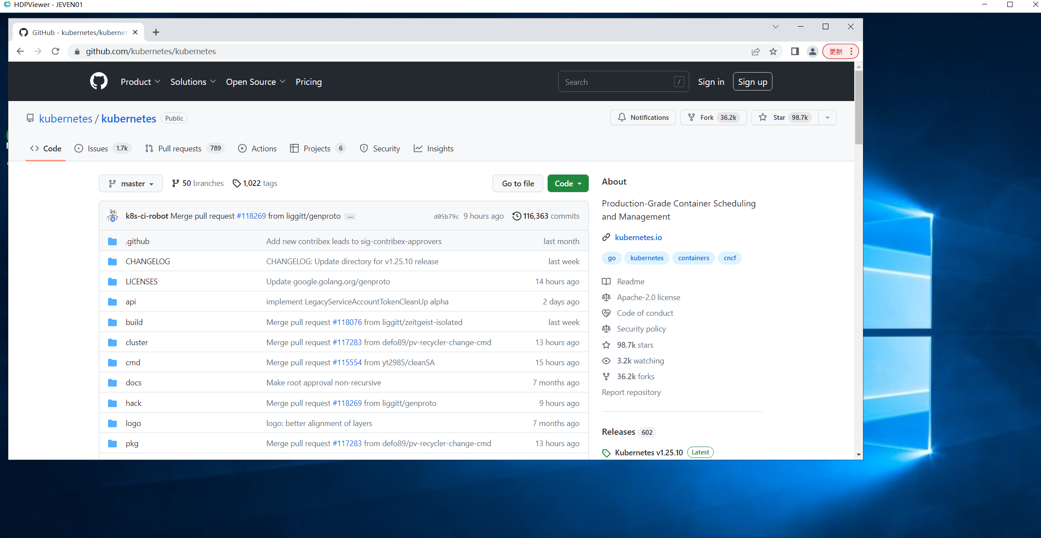Screen dimensions: 1041x538
Task: Click the k8s-ci-robot avatar image
Action: coord(113,216)
